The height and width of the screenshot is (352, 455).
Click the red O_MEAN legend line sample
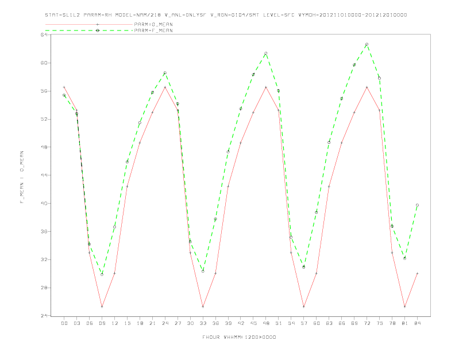point(89,24)
